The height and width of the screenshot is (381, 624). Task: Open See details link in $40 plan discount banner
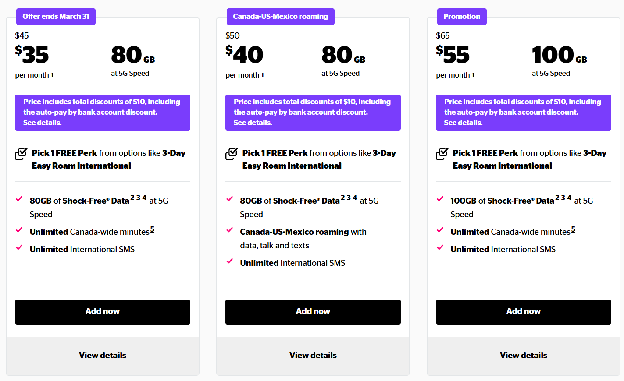(x=253, y=123)
